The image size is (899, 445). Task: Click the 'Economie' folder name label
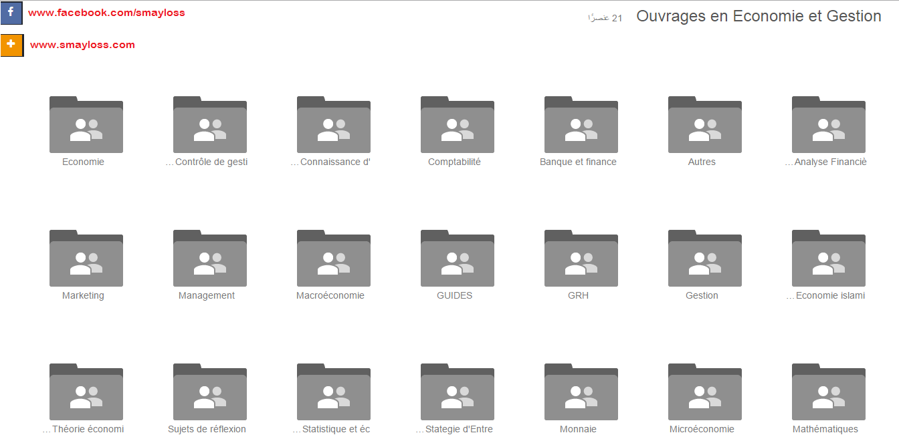pyautogui.click(x=83, y=162)
